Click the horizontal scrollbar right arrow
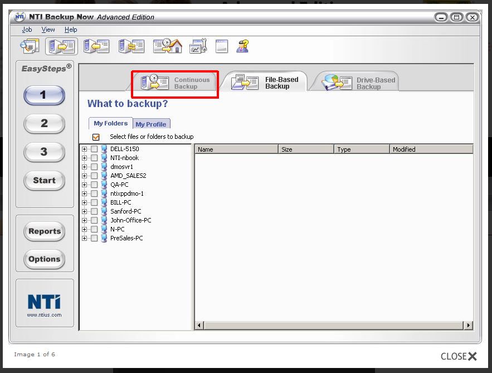Viewport: 492px width, 373px height. [x=468, y=325]
